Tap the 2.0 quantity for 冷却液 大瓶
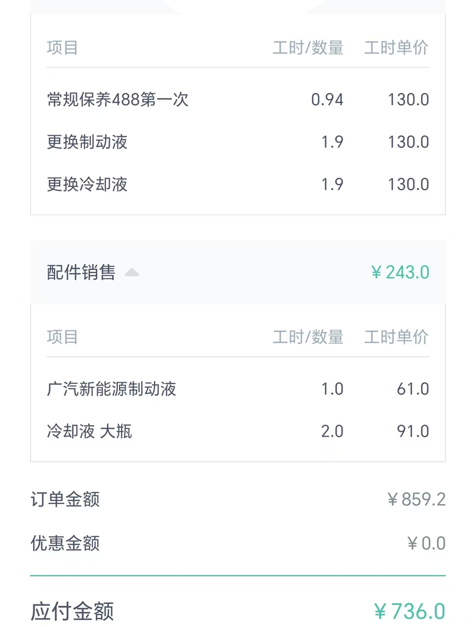Screen dimensions: 476x627 332,432
